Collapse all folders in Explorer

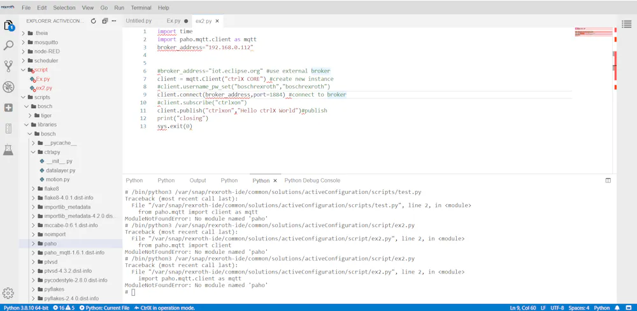point(104,21)
